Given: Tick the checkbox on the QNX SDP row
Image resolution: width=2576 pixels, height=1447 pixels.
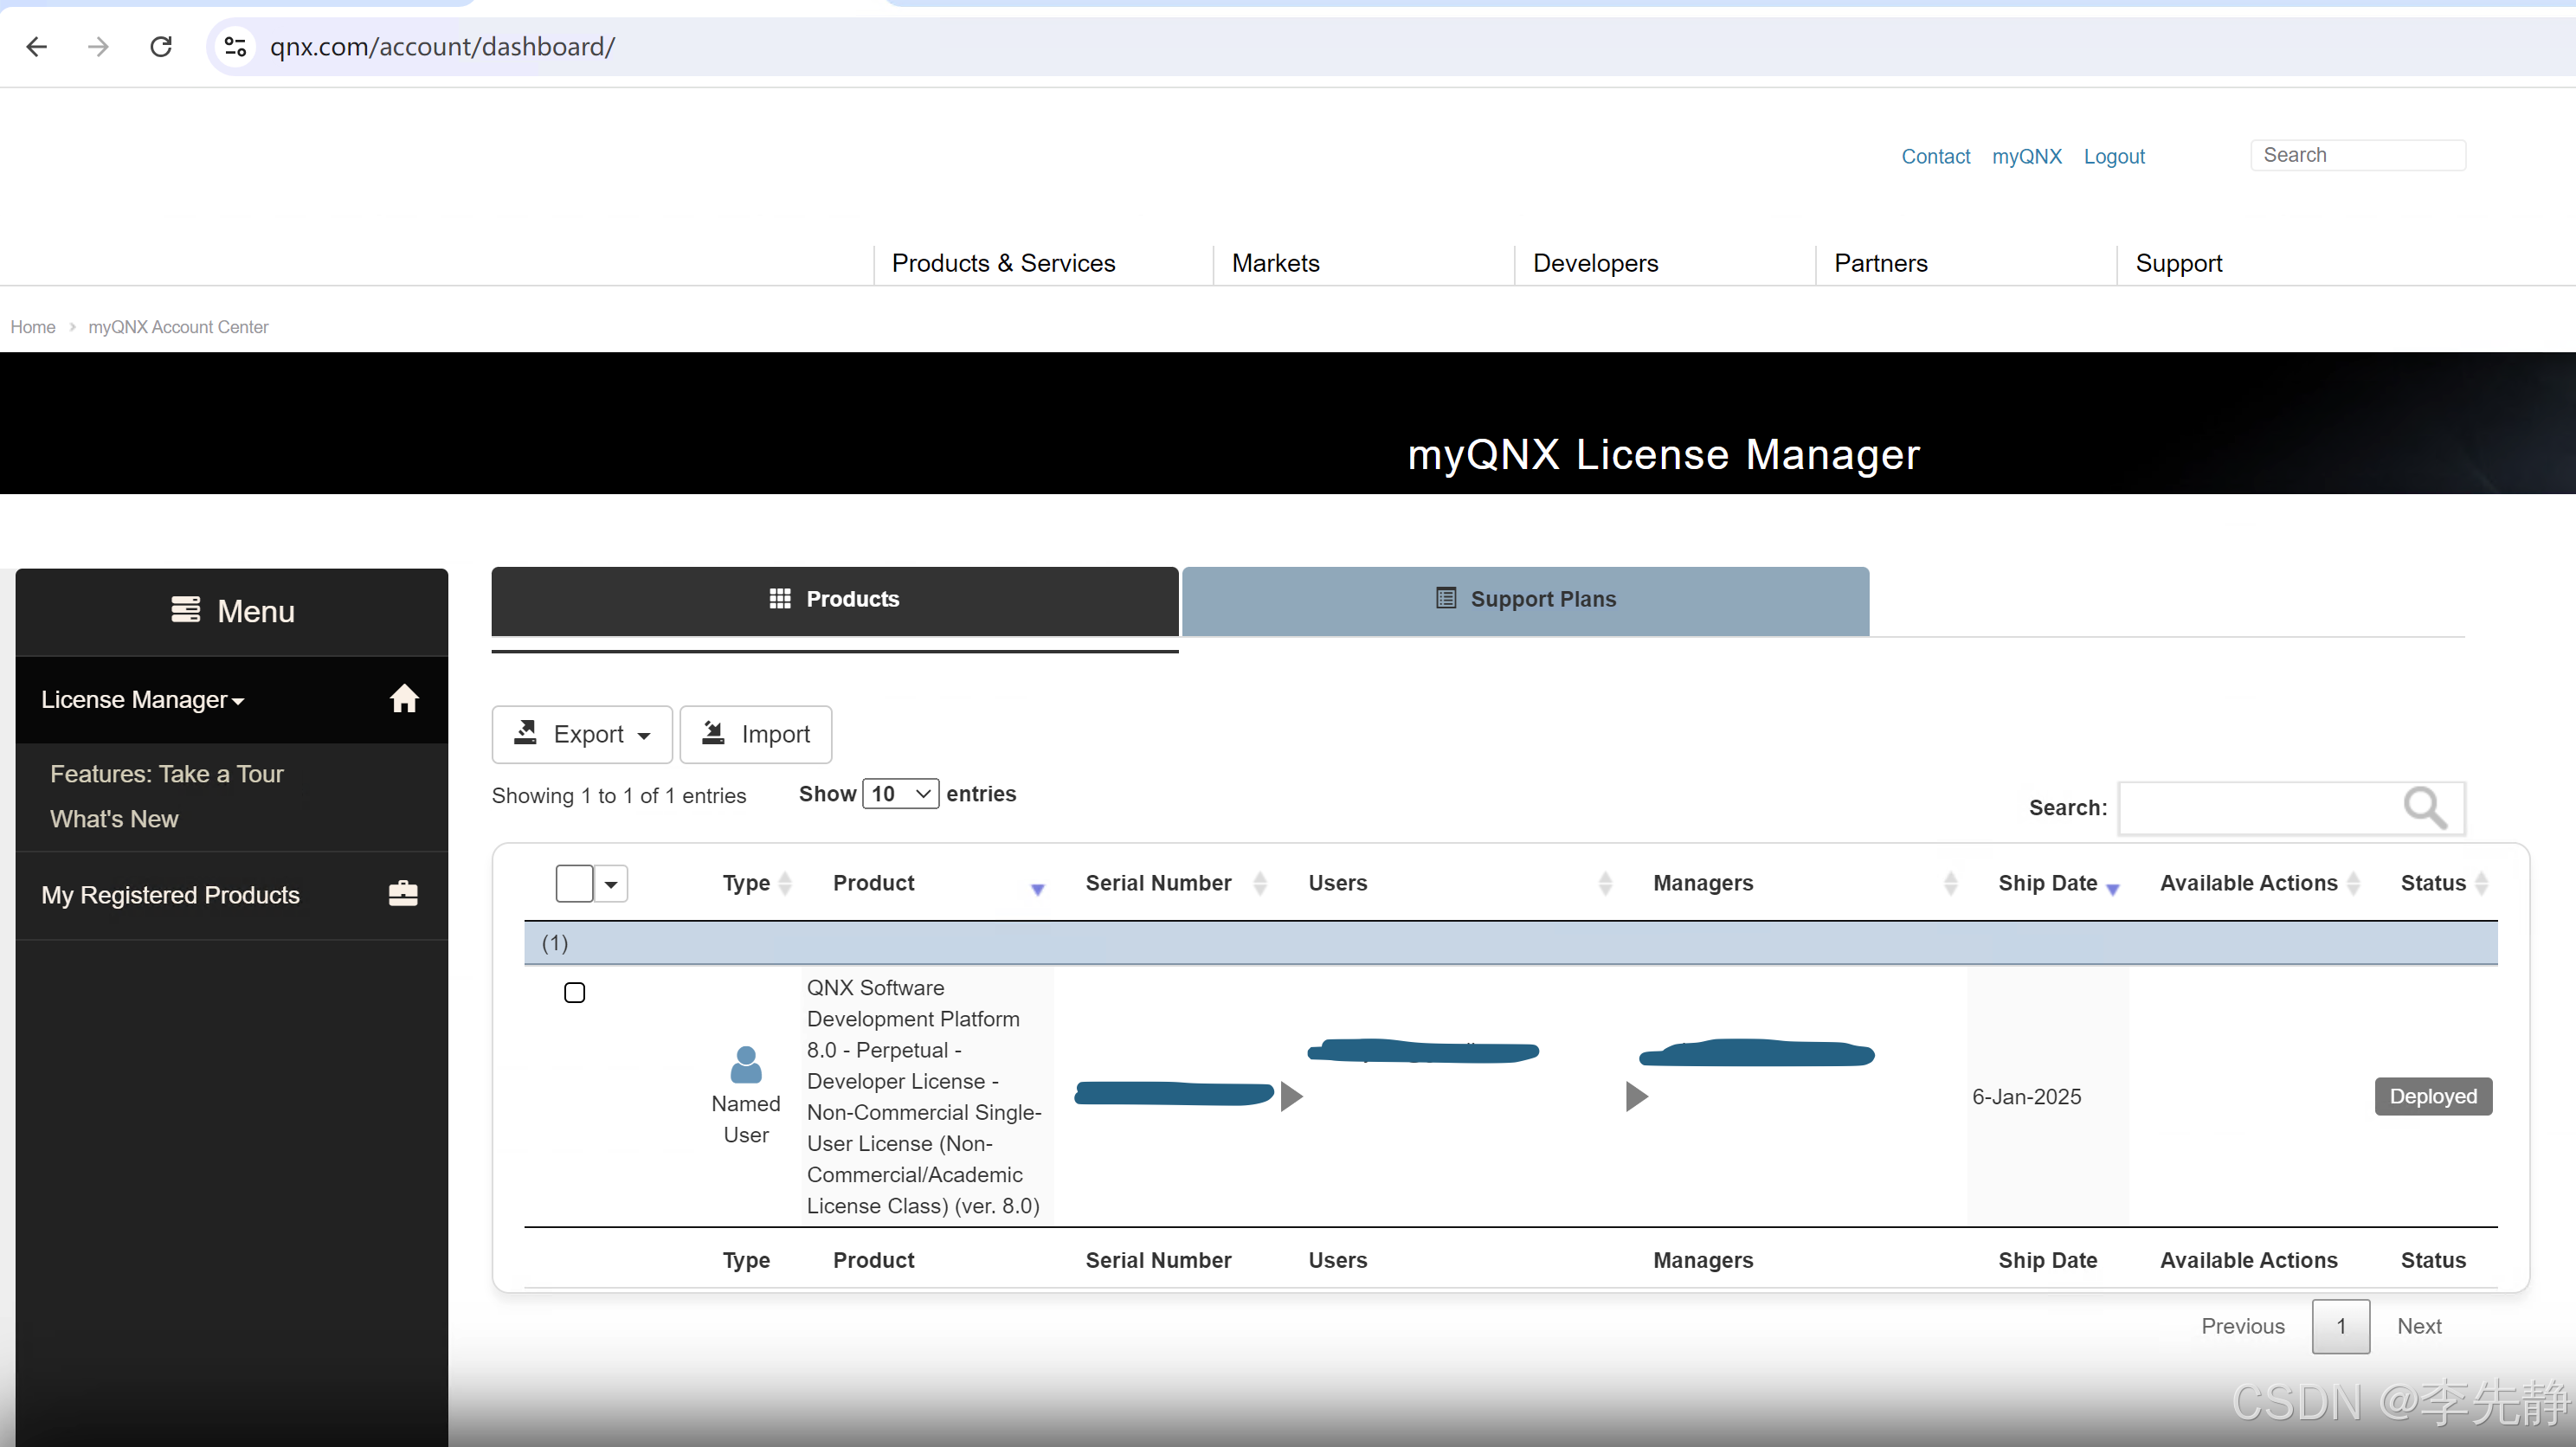Looking at the screenshot, I should click(575, 992).
